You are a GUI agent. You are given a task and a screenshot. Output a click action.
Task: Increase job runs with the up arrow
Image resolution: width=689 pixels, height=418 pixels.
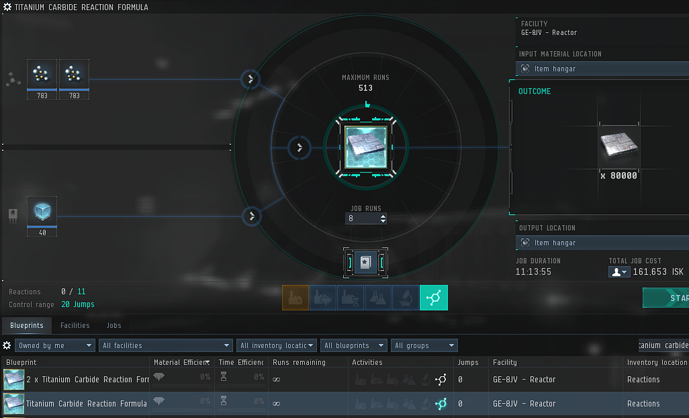(x=383, y=216)
